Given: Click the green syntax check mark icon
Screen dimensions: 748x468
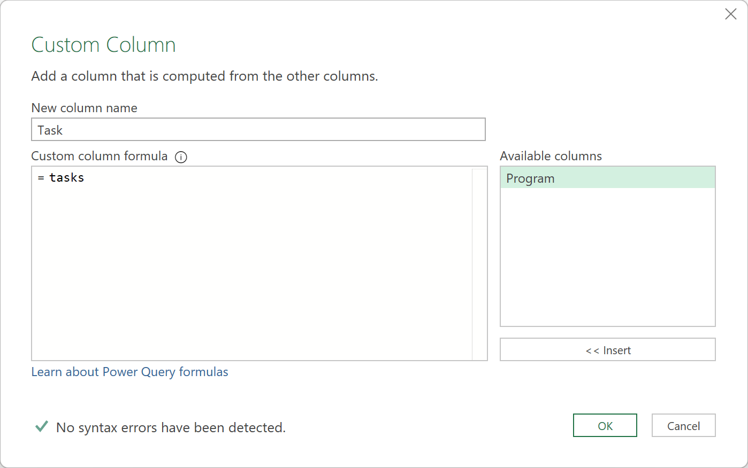Looking at the screenshot, I should (41, 426).
